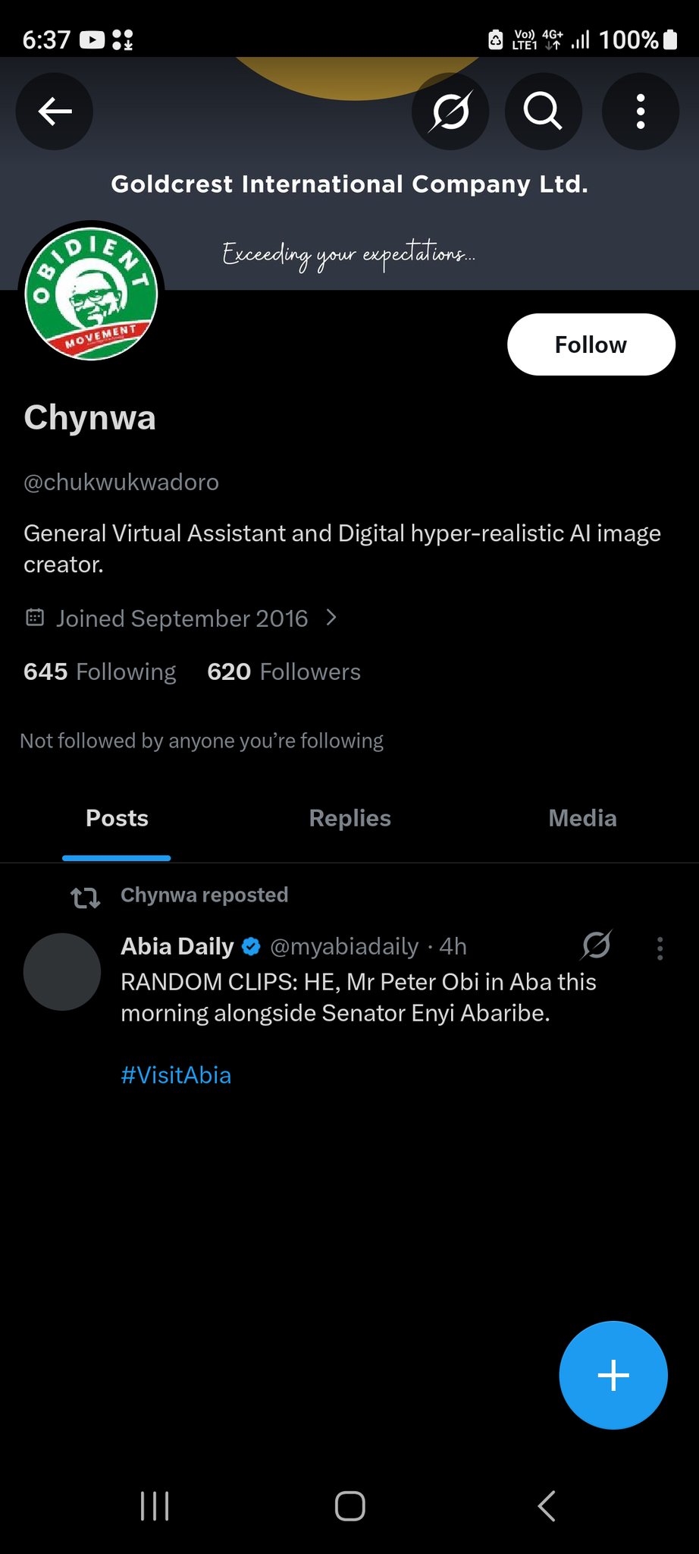Open Grok from the profile header
The height and width of the screenshot is (1554, 699).
450,112
